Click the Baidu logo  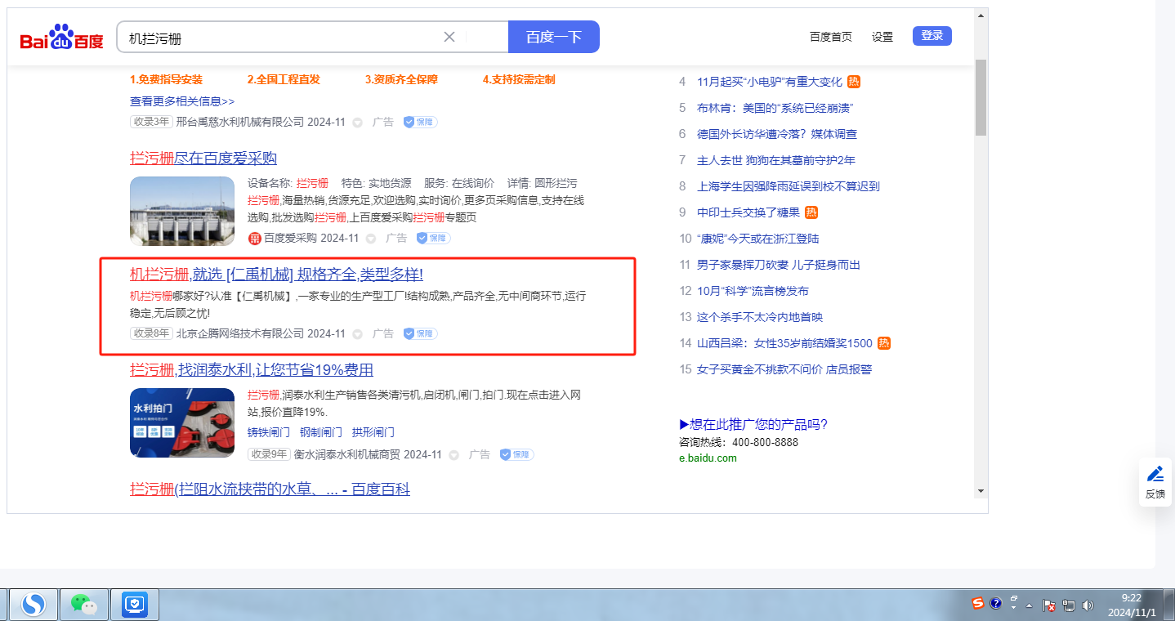point(61,38)
